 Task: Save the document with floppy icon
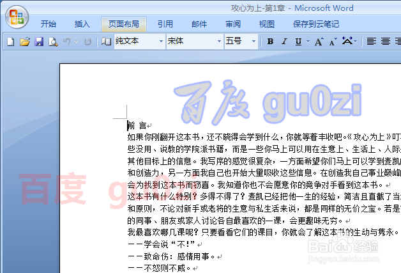39,42
